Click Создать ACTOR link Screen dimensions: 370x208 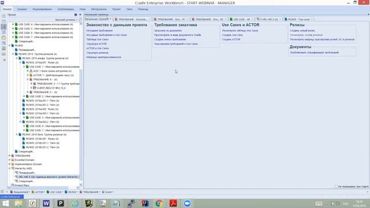click(231, 39)
